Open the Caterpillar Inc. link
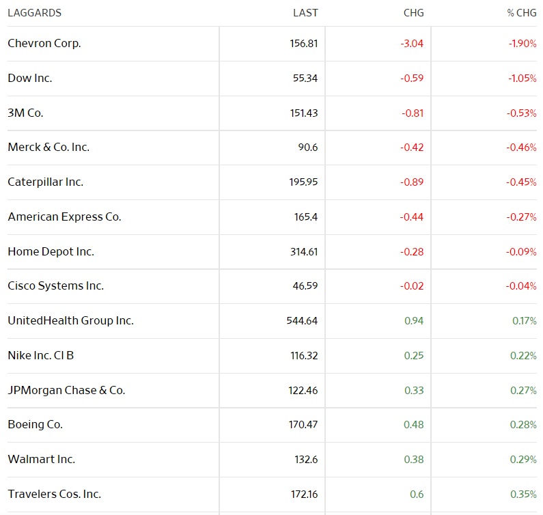The width and height of the screenshot is (543, 515). [45, 182]
